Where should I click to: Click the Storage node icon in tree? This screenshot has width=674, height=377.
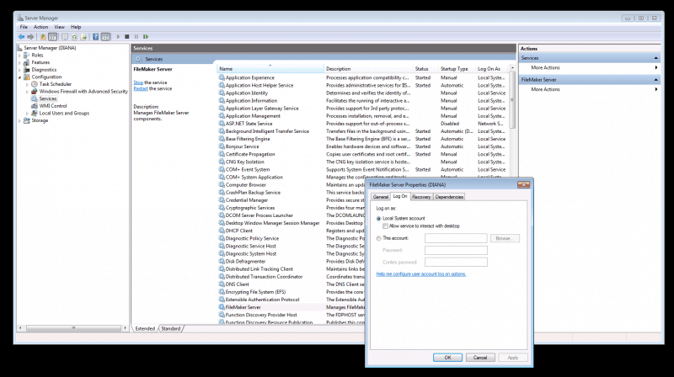click(27, 120)
